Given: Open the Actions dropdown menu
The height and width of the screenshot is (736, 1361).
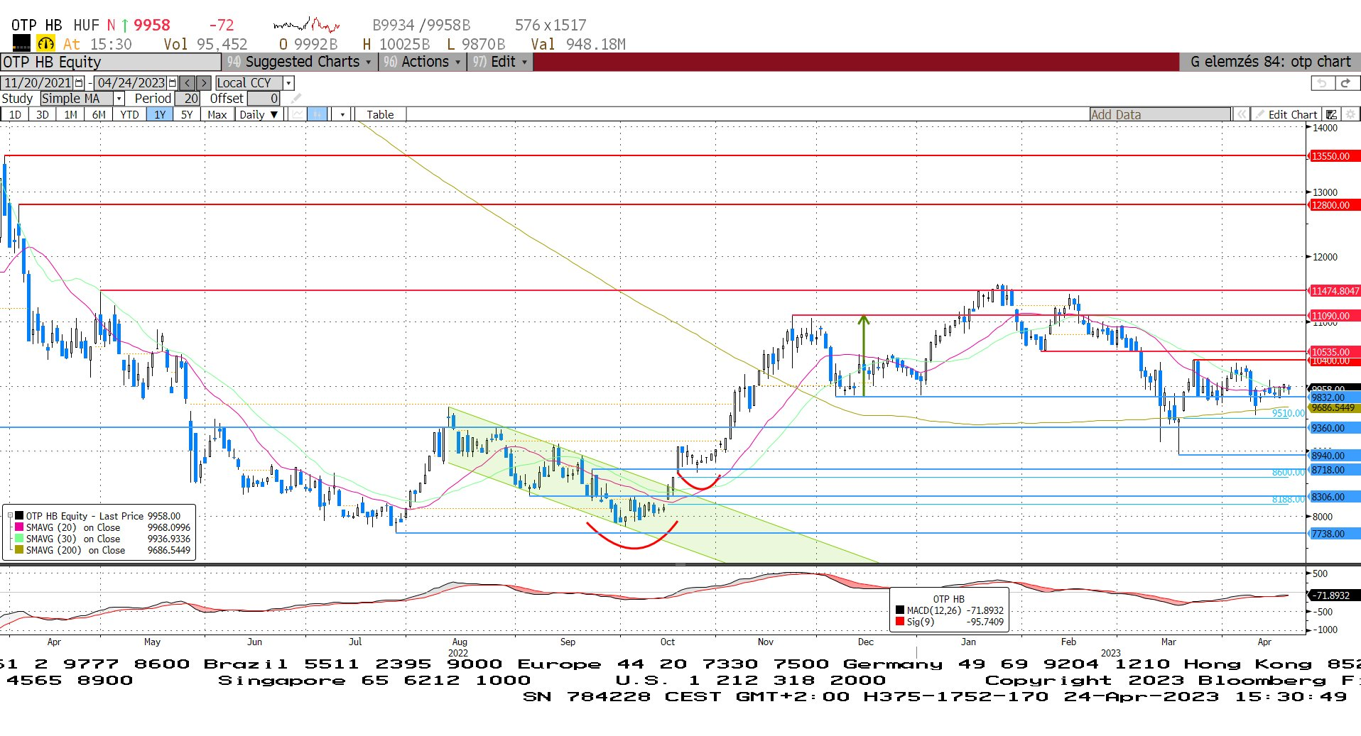Looking at the screenshot, I should (x=422, y=62).
